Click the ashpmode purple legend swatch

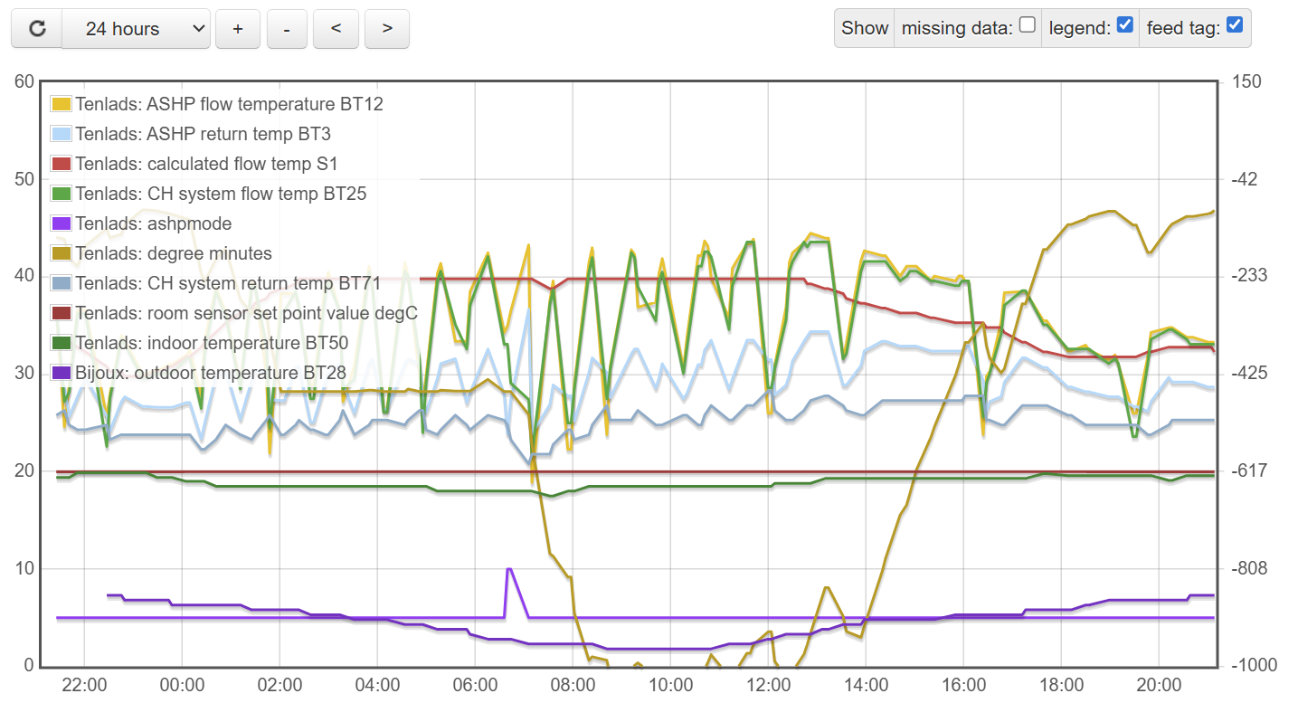pyautogui.click(x=62, y=223)
